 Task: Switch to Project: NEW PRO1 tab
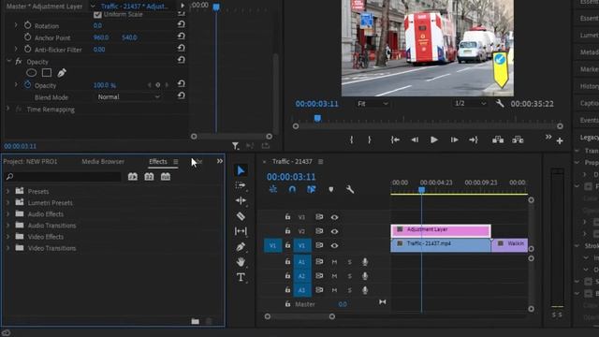pyautogui.click(x=30, y=162)
